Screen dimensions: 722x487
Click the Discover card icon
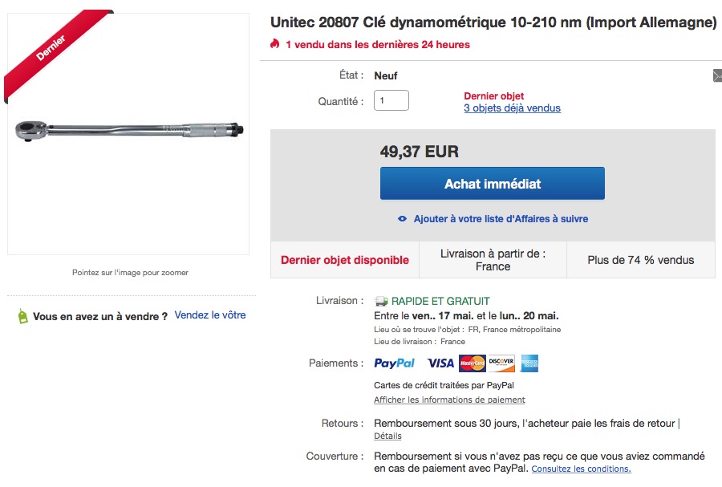coord(501,363)
